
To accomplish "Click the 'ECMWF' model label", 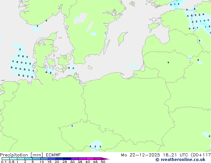I will coord(53,155).
